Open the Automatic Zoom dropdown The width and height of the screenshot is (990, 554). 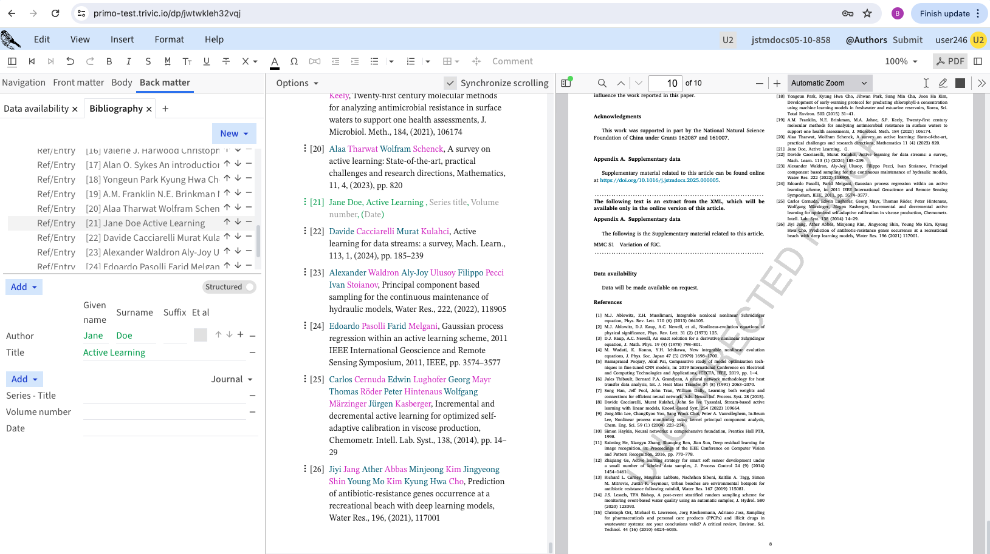[828, 83]
